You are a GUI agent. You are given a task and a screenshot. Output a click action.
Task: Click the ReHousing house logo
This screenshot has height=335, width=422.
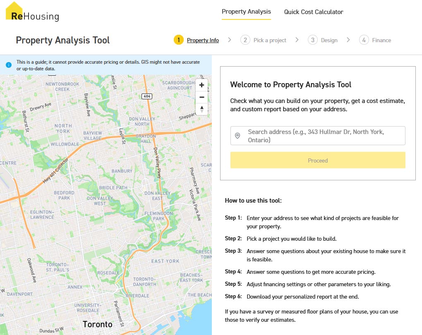pos(32,12)
